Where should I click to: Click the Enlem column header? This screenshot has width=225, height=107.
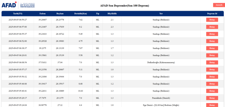[x=43, y=13]
